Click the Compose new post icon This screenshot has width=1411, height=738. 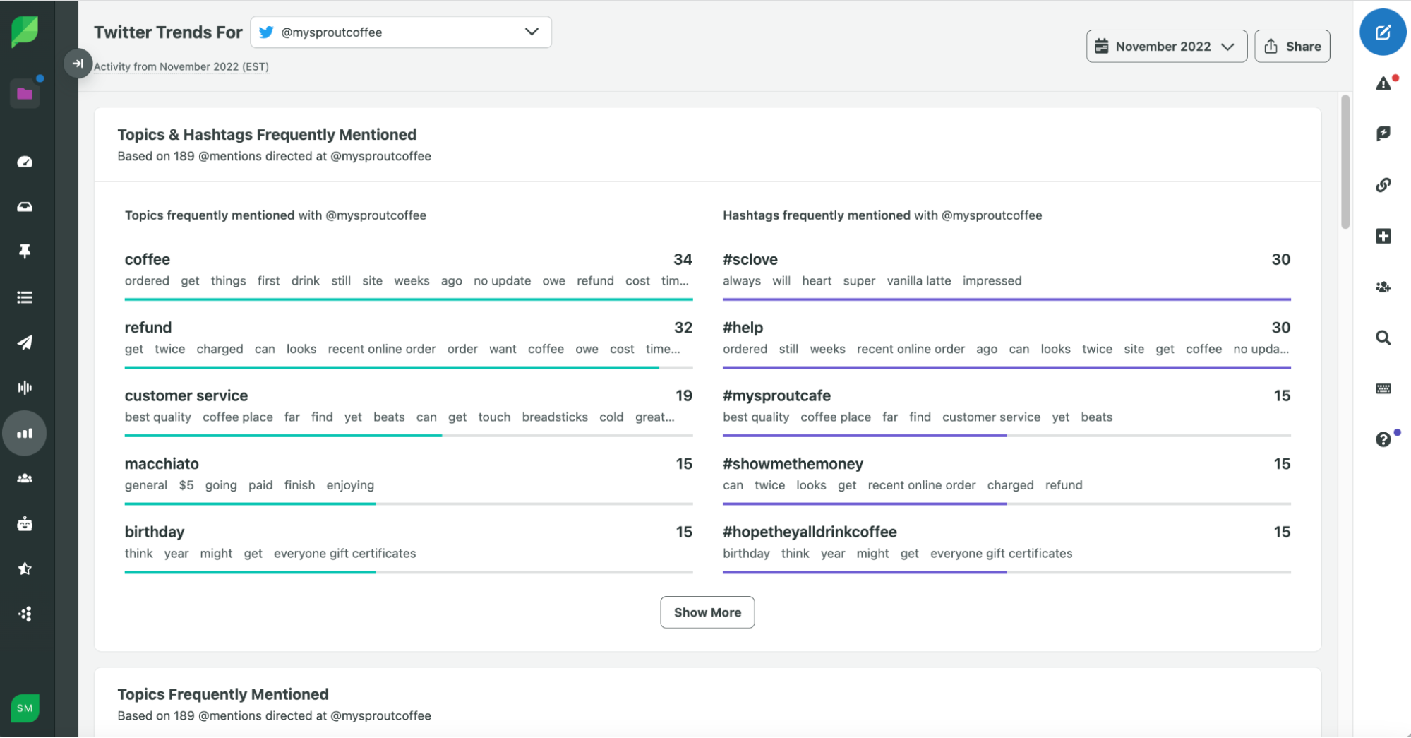1382,32
